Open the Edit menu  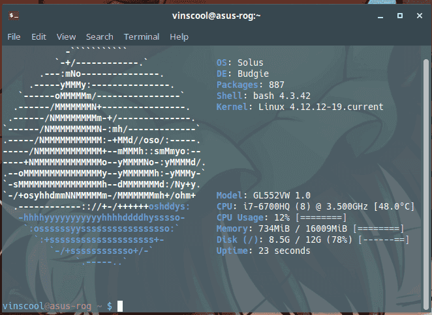click(39, 37)
